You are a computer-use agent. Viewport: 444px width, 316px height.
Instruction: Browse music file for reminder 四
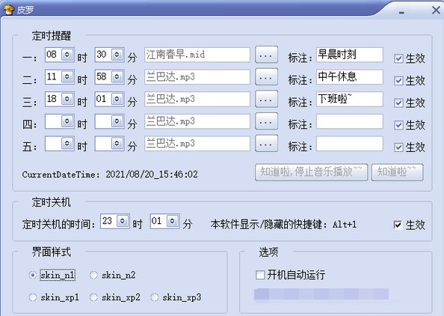[266, 121]
